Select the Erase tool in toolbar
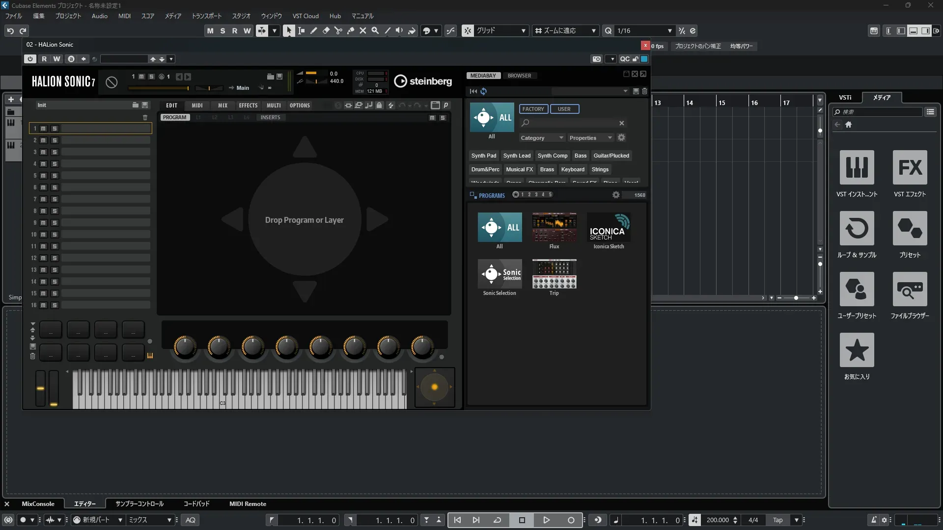The width and height of the screenshot is (943, 530). pyautogui.click(x=326, y=30)
